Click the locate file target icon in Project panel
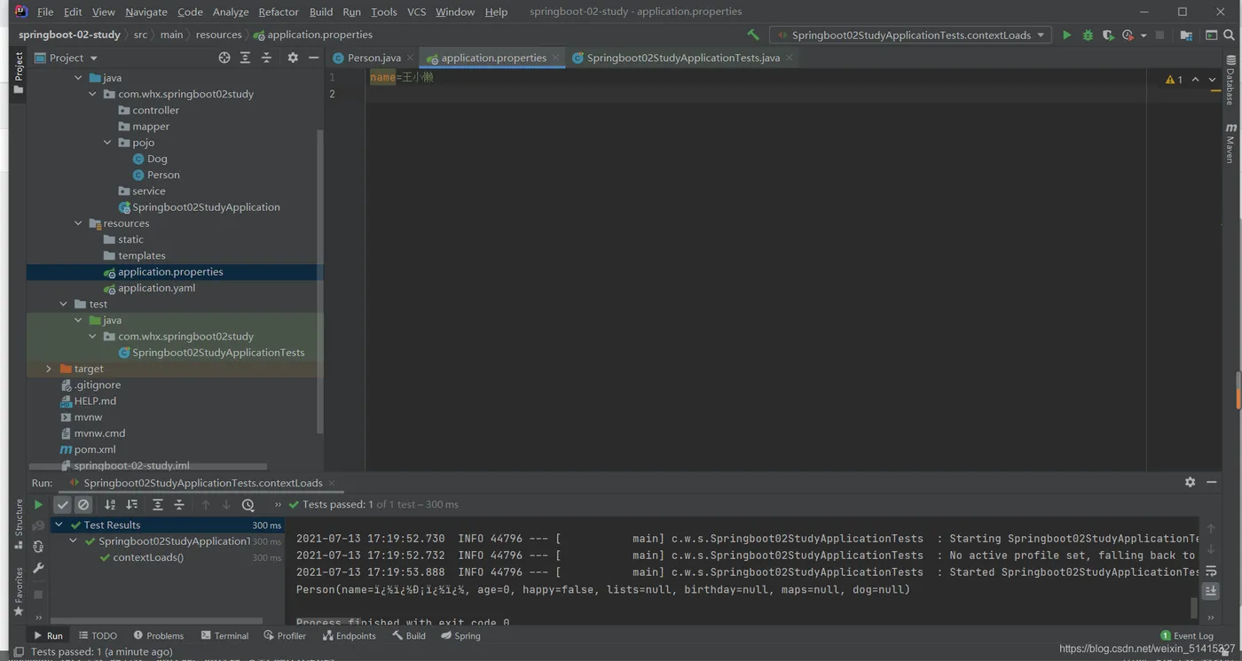This screenshot has height=661, width=1242. (x=224, y=58)
